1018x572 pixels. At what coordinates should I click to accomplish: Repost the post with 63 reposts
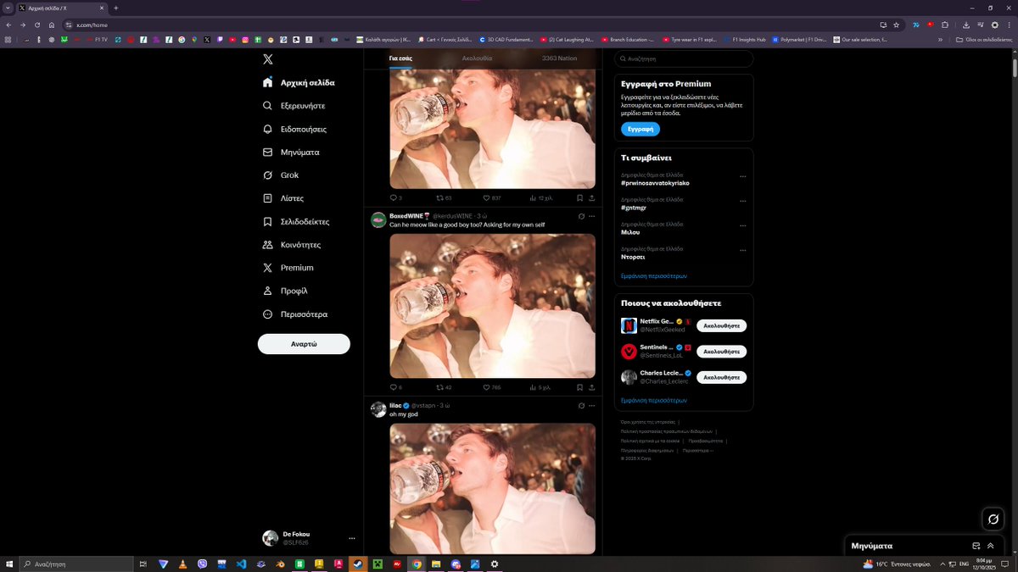point(443,197)
